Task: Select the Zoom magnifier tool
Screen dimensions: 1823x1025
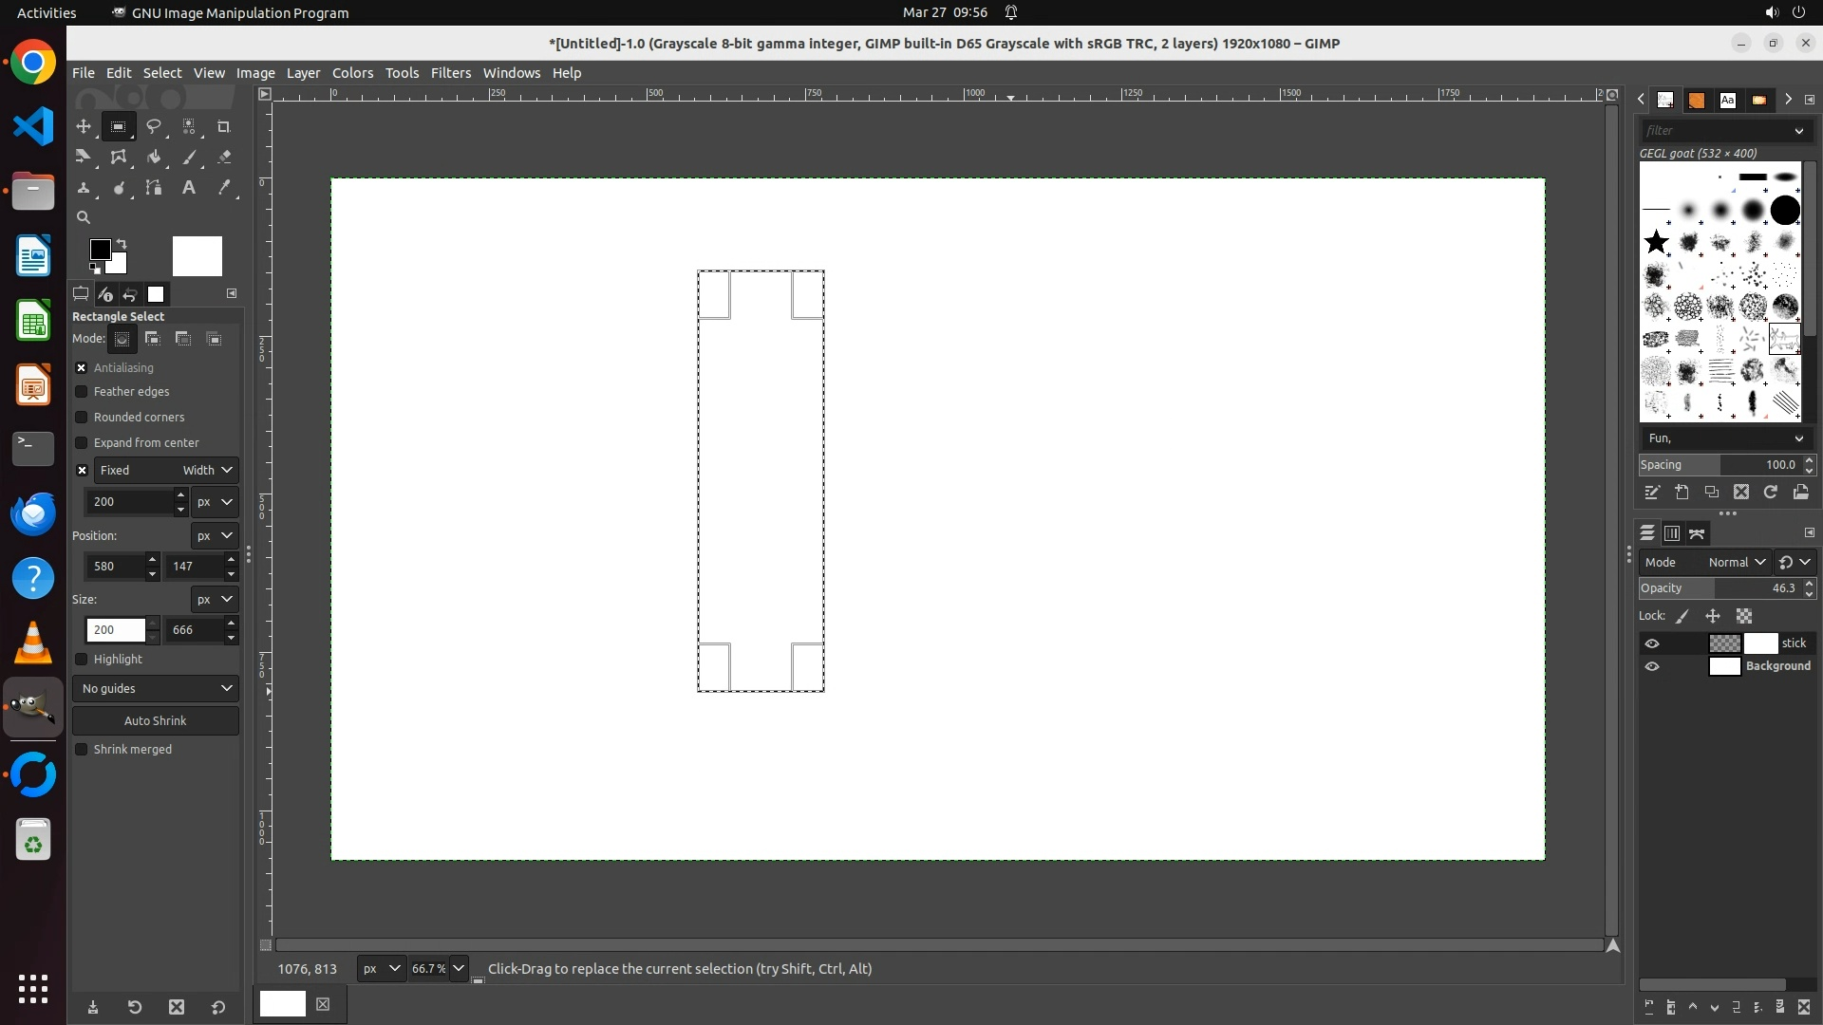Action: coord(84,217)
